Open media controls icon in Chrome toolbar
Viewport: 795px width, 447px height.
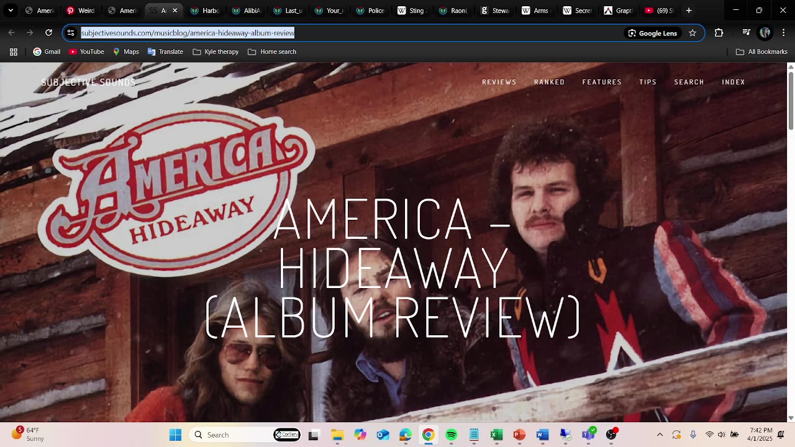[x=747, y=33]
